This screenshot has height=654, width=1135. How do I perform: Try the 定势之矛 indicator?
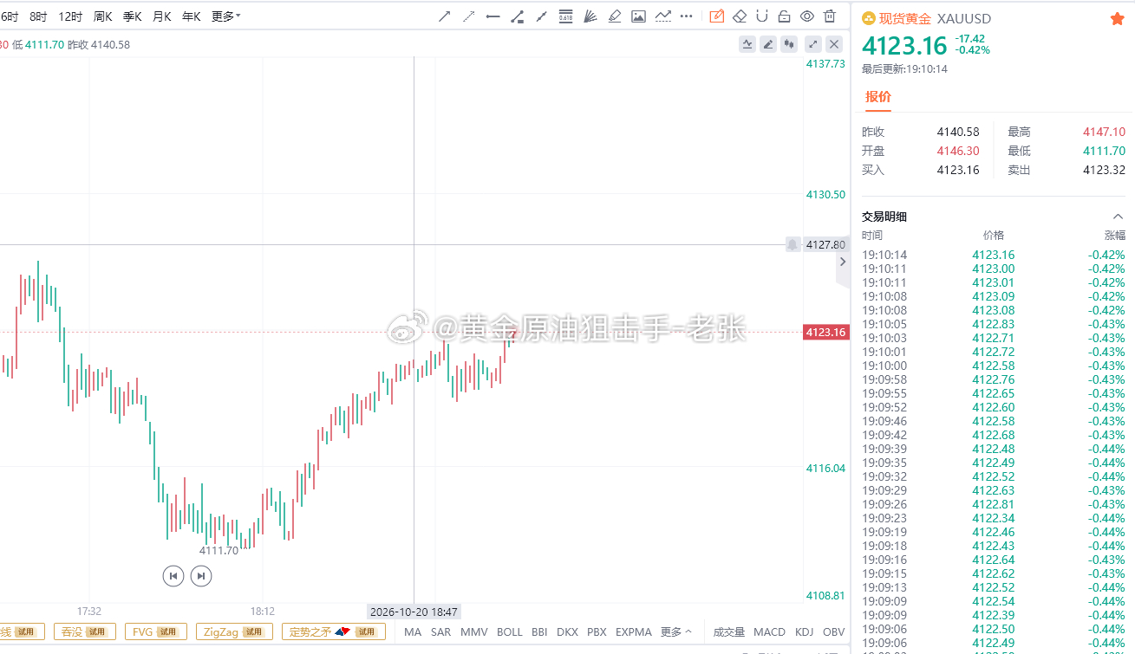[x=334, y=632]
